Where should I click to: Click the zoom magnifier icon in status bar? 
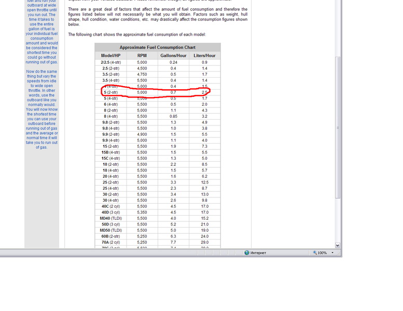[x=314, y=253]
